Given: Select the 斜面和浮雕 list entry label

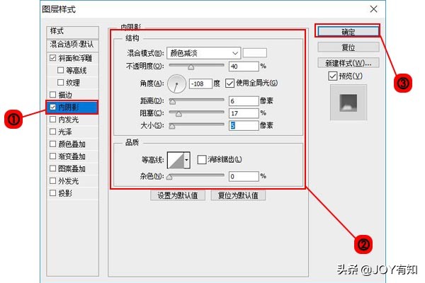Looking at the screenshot, I should tap(75, 58).
